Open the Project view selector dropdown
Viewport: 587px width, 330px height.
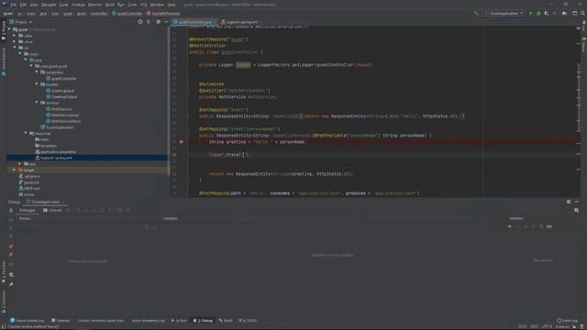tap(20, 22)
